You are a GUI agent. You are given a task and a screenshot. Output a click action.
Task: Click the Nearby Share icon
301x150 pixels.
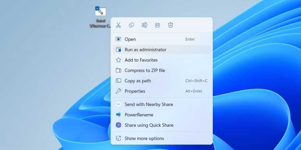tap(118, 104)
